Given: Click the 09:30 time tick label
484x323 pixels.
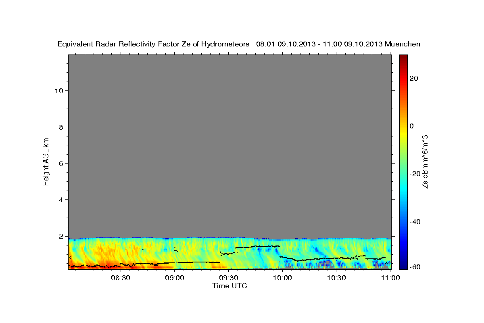Looking at the screenshot, I should point(229,278).
